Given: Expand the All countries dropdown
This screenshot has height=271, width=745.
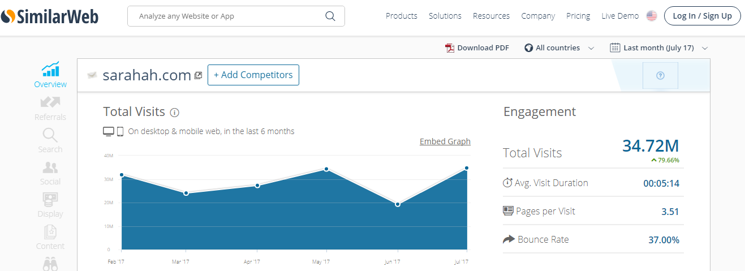Looking at the screenshot, I should [559, 48].
